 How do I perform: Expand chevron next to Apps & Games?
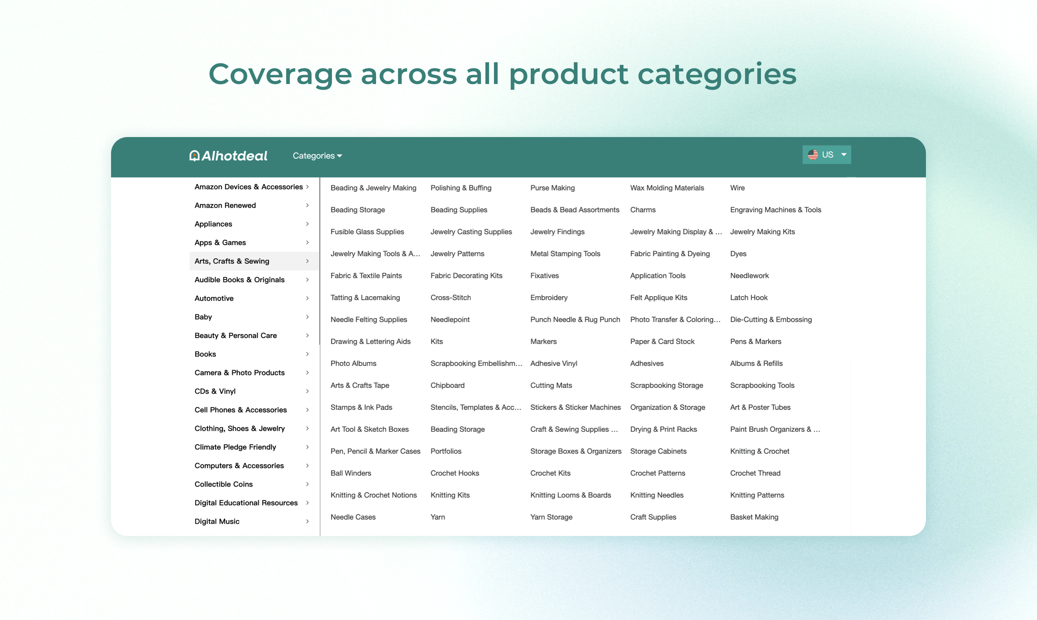307,242
